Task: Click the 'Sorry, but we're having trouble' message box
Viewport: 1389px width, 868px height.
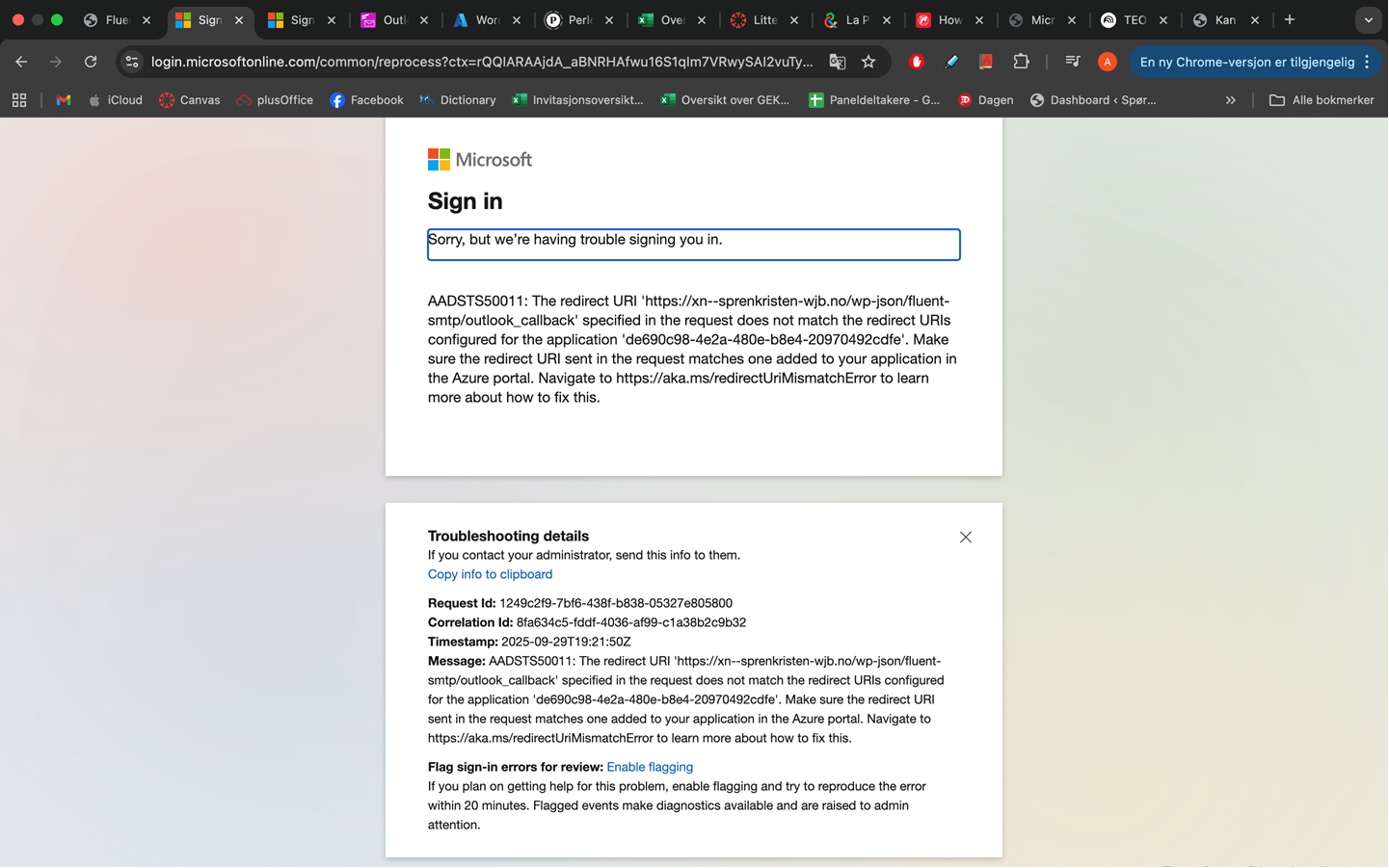Action: pyautogui.click(x=694, y=245)
